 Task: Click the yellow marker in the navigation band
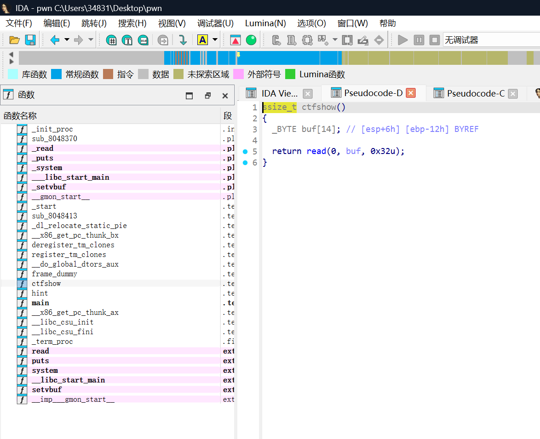click(238, 54)
